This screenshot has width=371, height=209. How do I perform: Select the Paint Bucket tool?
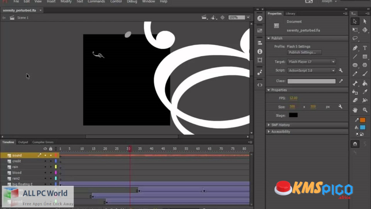365,83
